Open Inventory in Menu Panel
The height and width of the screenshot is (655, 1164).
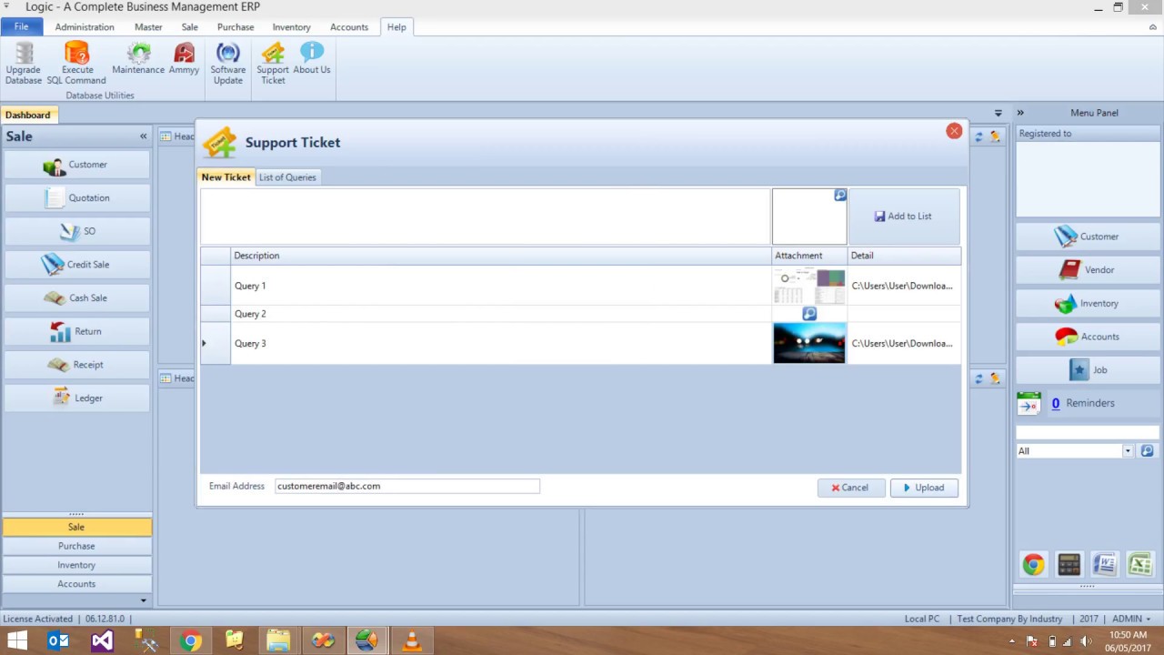tap(1088, 303)
